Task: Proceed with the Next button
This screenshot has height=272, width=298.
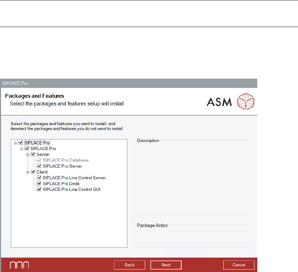Action: coord(166,265)
